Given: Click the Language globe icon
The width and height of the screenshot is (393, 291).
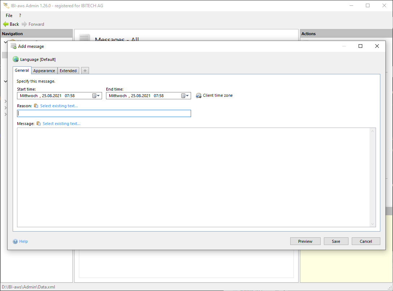Looking at the screenshot, I should [16, 59].
